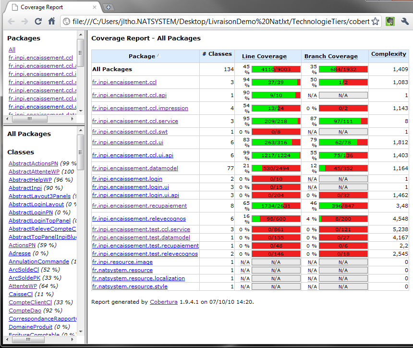Follow the Cobertura link in footer

[x=164, y=302]
